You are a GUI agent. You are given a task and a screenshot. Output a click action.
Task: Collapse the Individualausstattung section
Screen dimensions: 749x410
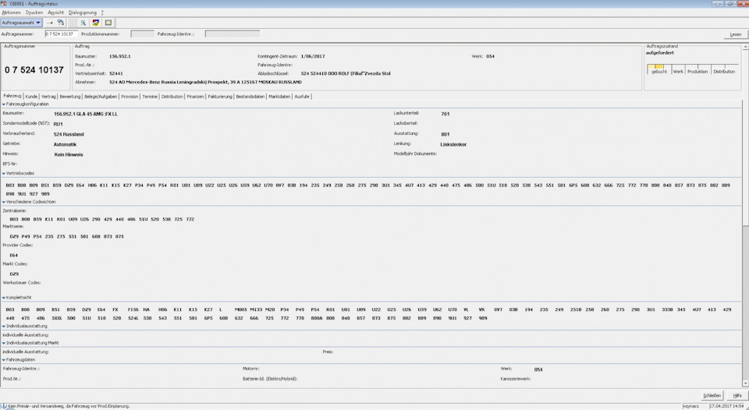tap(4, 326)
